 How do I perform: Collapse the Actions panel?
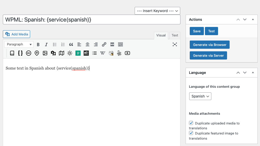(253, 19)
